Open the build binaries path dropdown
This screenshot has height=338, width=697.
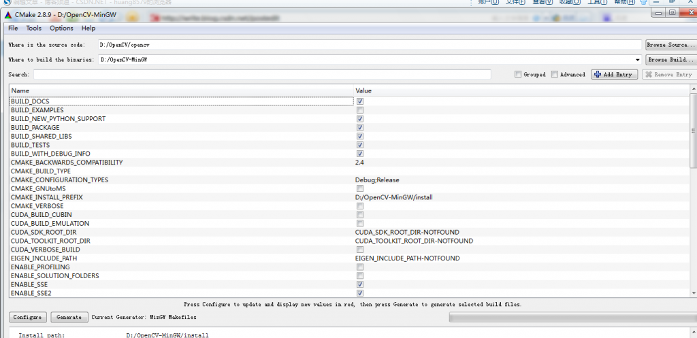tap(638, 60)
